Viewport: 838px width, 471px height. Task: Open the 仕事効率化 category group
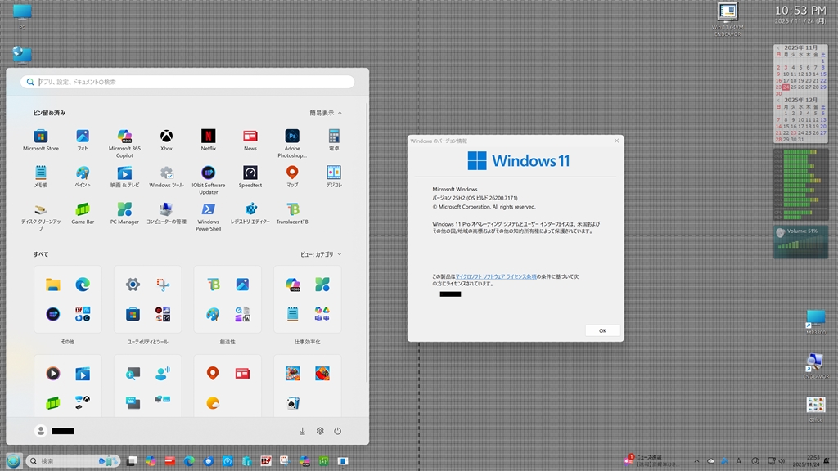[x=308, y=299]
